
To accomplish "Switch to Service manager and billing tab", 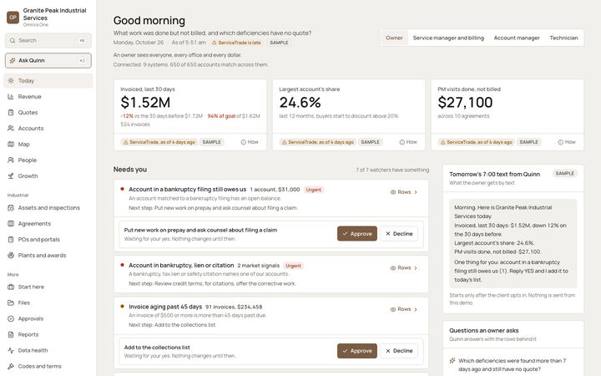I will (448, 38).
